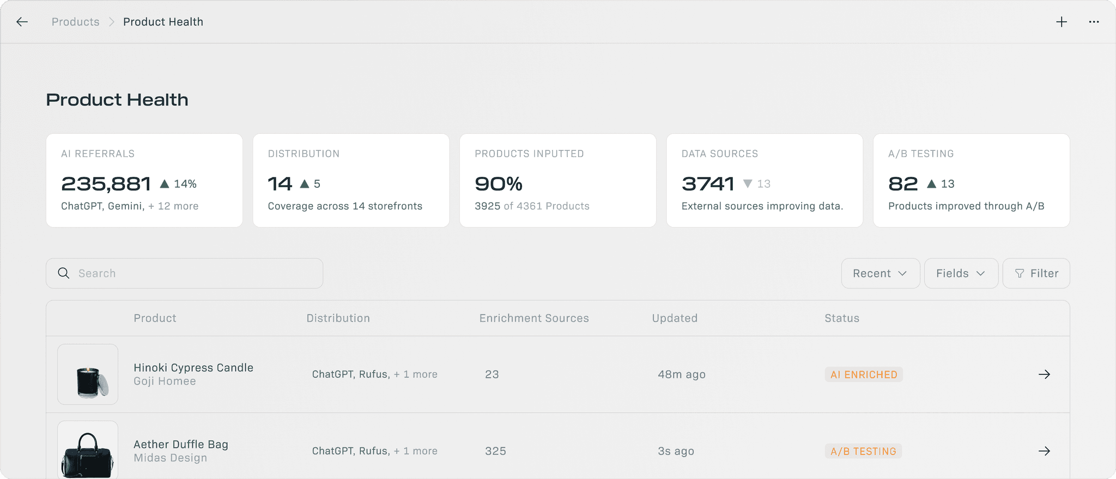The height and width of the screenshot is (479, 1116).
Task: Select Product Health breadcrumb item
Action: point(163,22)
